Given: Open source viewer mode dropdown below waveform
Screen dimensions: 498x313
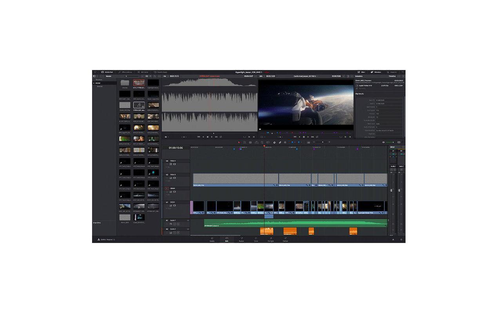Looking at the screenshot, I should [x=166, y=137].
